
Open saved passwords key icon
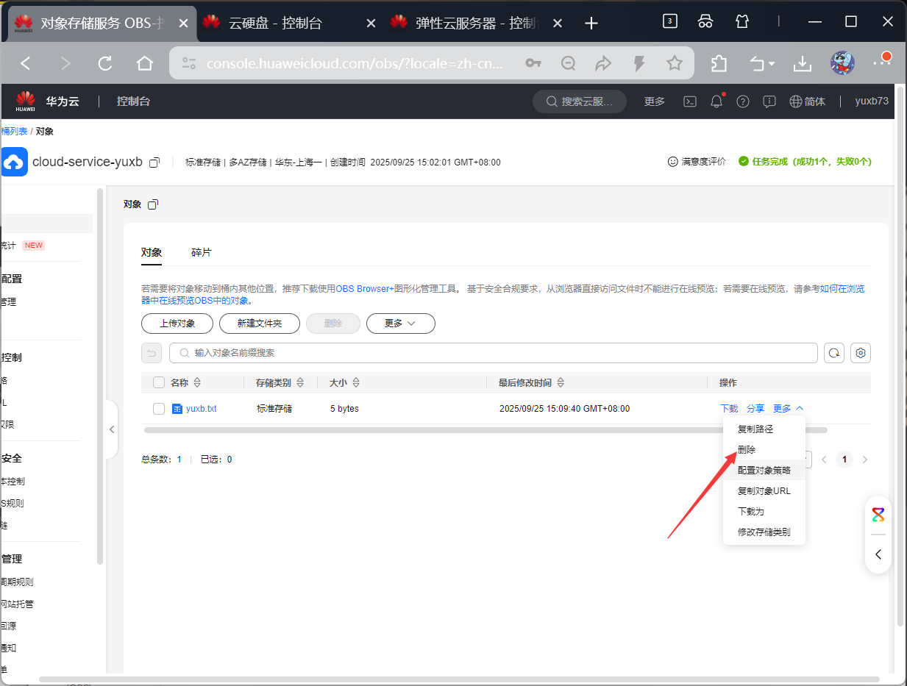coord(533,64)
